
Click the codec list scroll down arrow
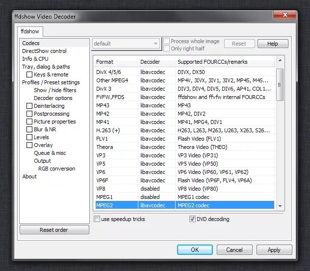click(280, 206)
